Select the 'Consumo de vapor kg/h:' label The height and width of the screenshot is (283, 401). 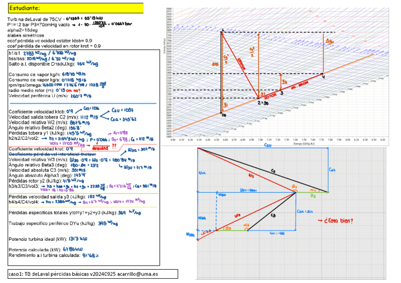coord(35,75)
